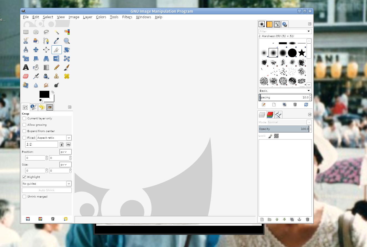Screen dimensions: 367x247
Task: Select the Text tool
Action: click(26, 67)
